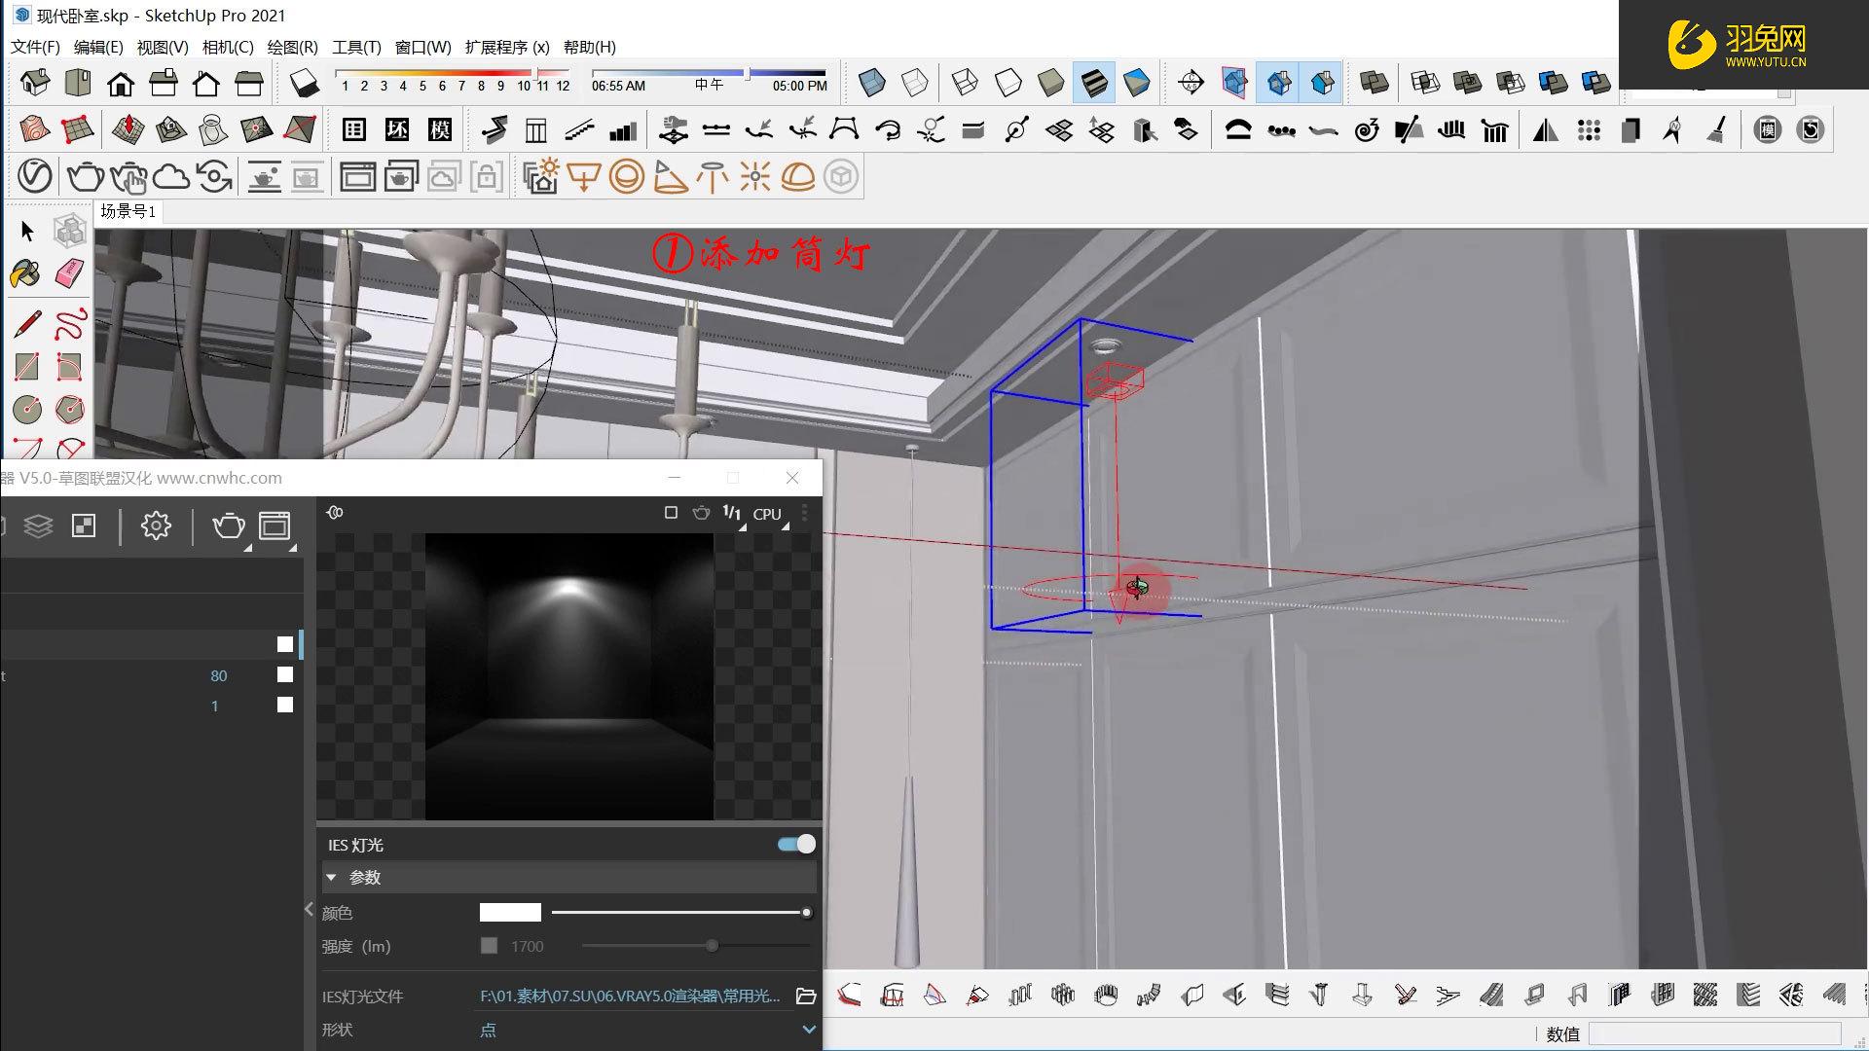The image size is (1869, 1051).
Task: Collapse the 参数 parameters section
Action: pyautogui.click(x=332, y=877)
